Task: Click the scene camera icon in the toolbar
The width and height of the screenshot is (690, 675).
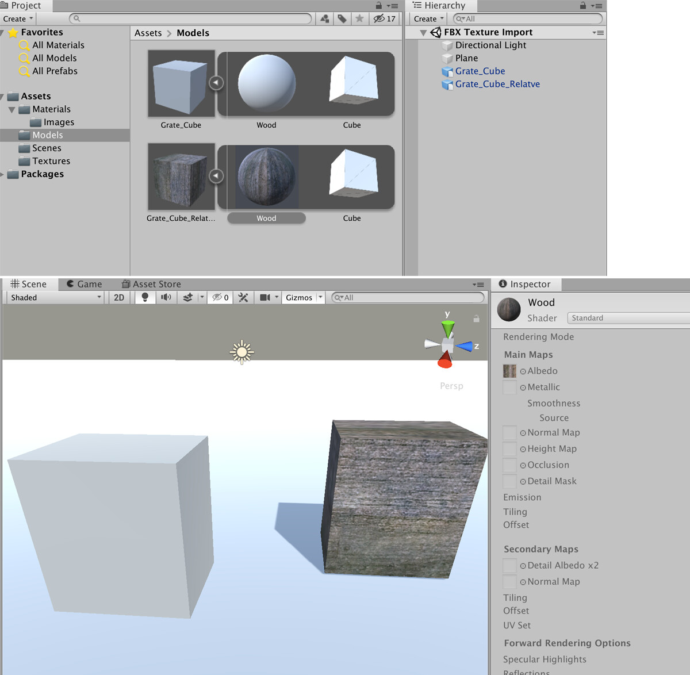Action: coord(265,297)
